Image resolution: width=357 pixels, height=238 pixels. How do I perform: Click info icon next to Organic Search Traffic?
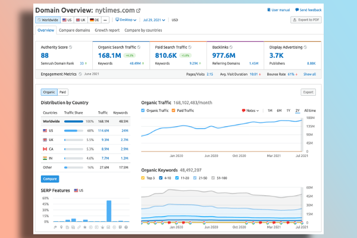point(139,47)
